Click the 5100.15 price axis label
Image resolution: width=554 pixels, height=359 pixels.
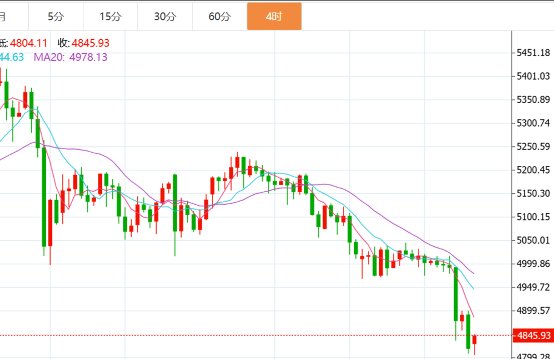click(533, 217)
